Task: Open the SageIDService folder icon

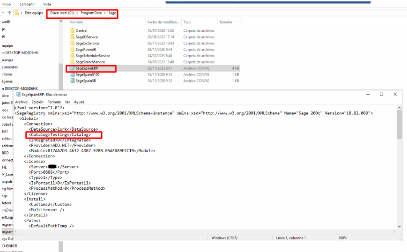Action: [x=73, y=37]
